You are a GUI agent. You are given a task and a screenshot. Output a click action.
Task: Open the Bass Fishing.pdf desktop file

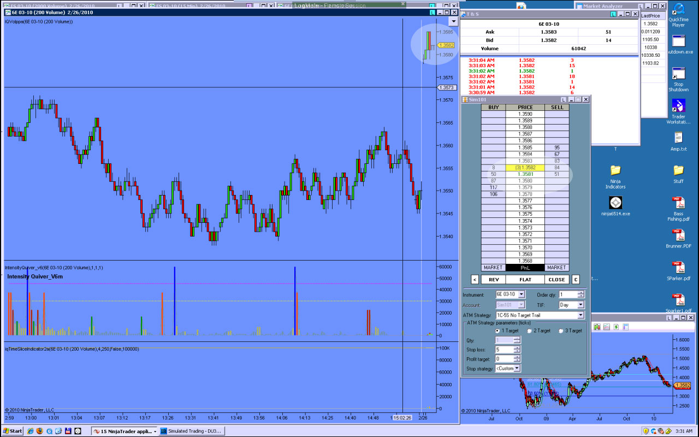click(678, 209)
